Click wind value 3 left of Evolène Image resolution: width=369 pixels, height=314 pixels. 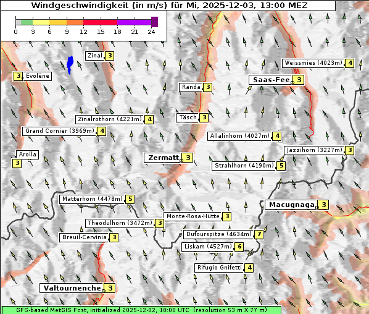(18, 76)
